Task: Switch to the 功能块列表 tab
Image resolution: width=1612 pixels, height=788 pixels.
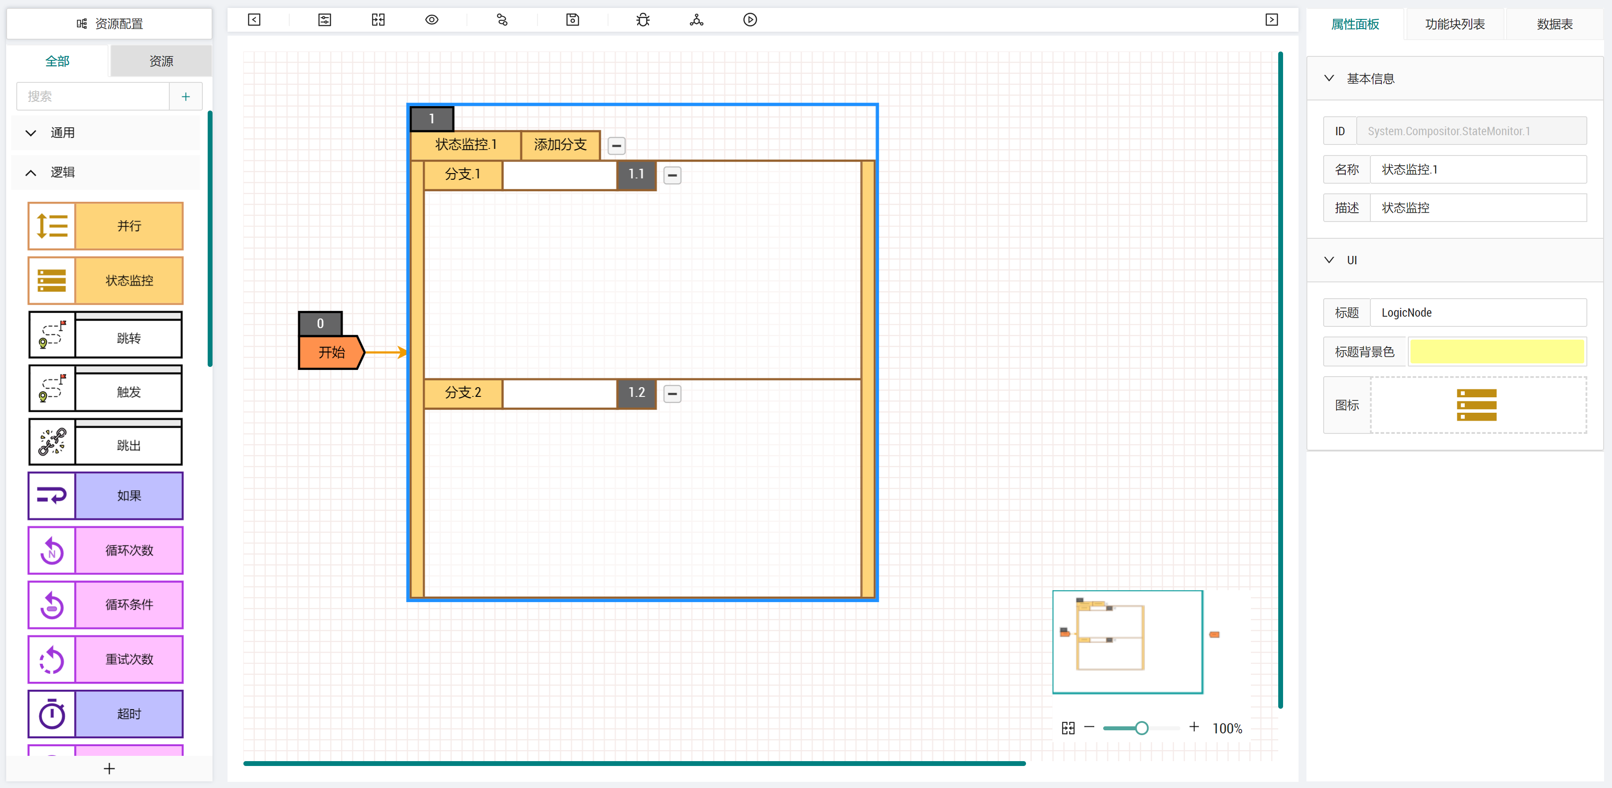Action: [x=1454, y=24]
